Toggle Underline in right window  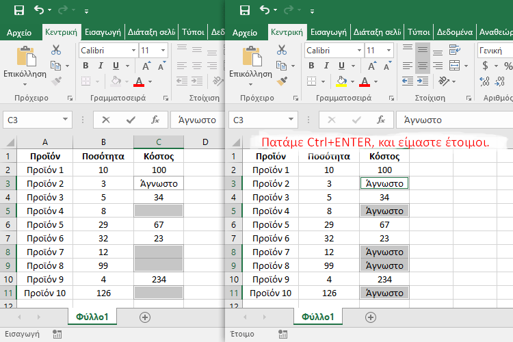pyautogui.click(x=341, y=66)
